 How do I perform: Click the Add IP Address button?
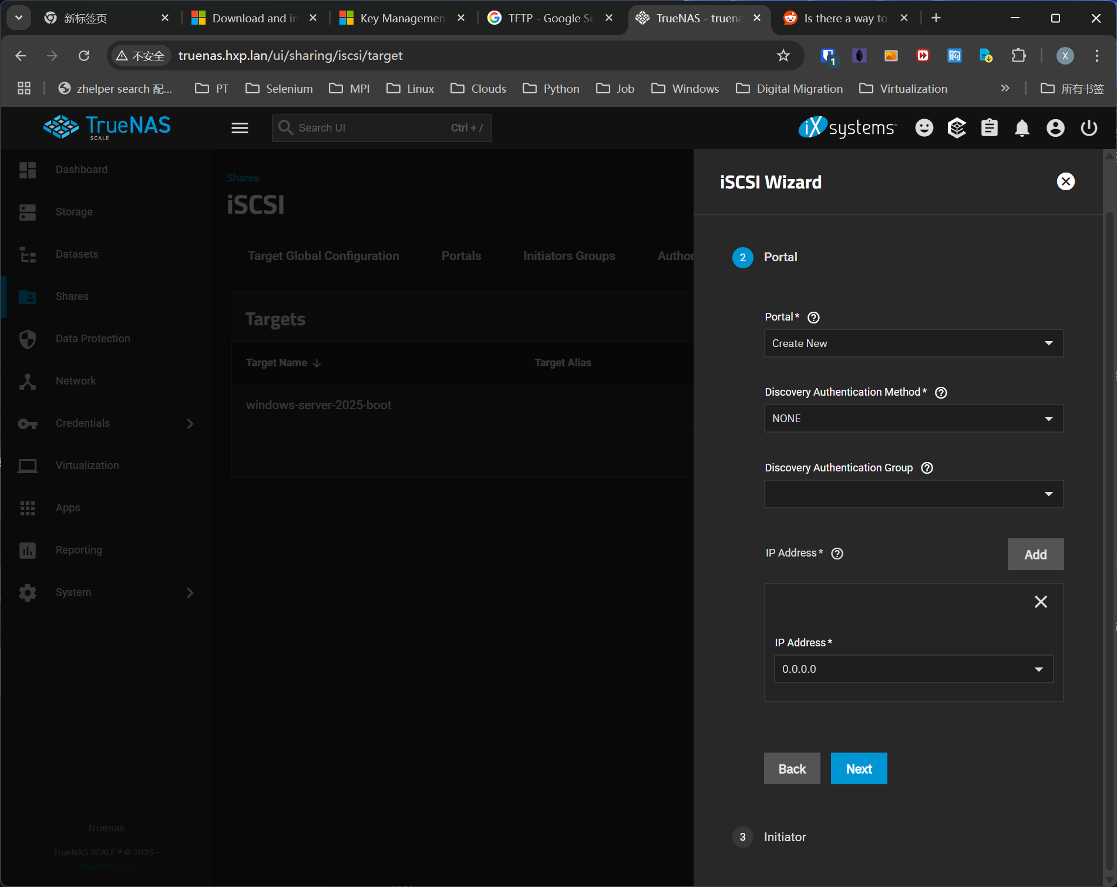pos(1035,555)
